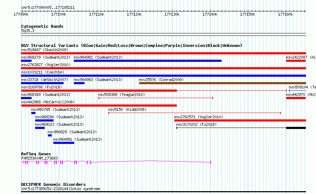Click the 177130k ruler tick
The height and width of the screenshot is (194, 316).
(x=172, y=14)
